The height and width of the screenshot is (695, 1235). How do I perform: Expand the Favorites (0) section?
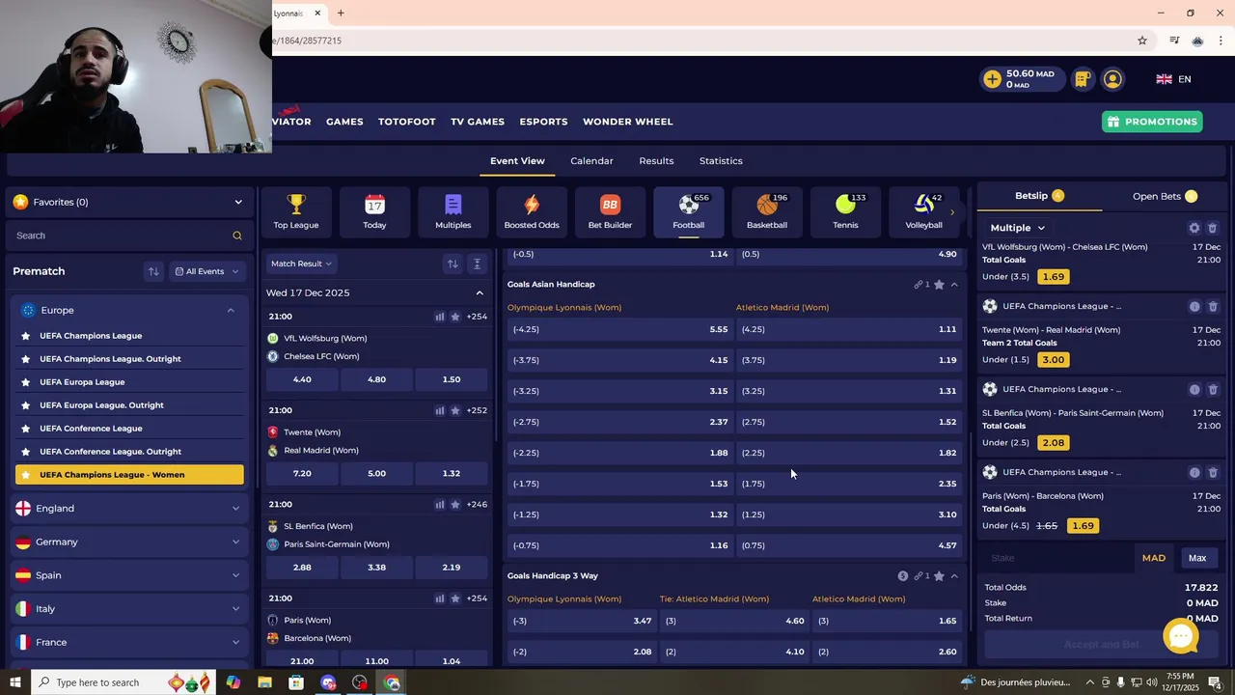tap(129, 202)
